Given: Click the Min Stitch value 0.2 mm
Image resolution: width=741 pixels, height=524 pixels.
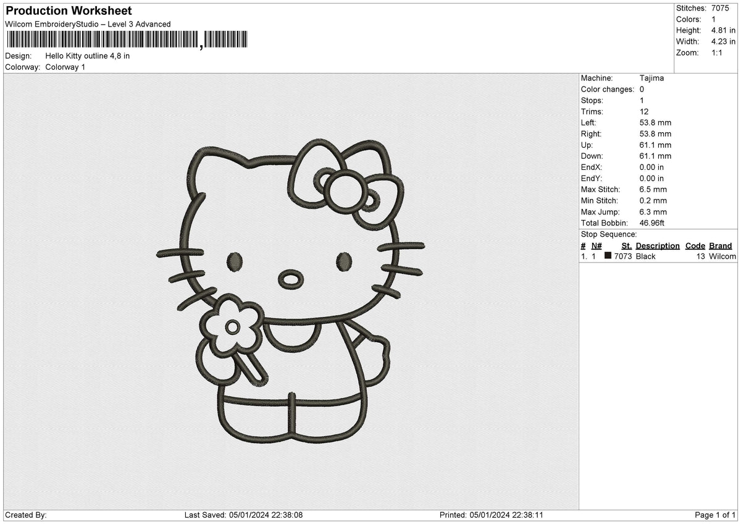Looking at the screenshot, I should (x=653, y=200).
